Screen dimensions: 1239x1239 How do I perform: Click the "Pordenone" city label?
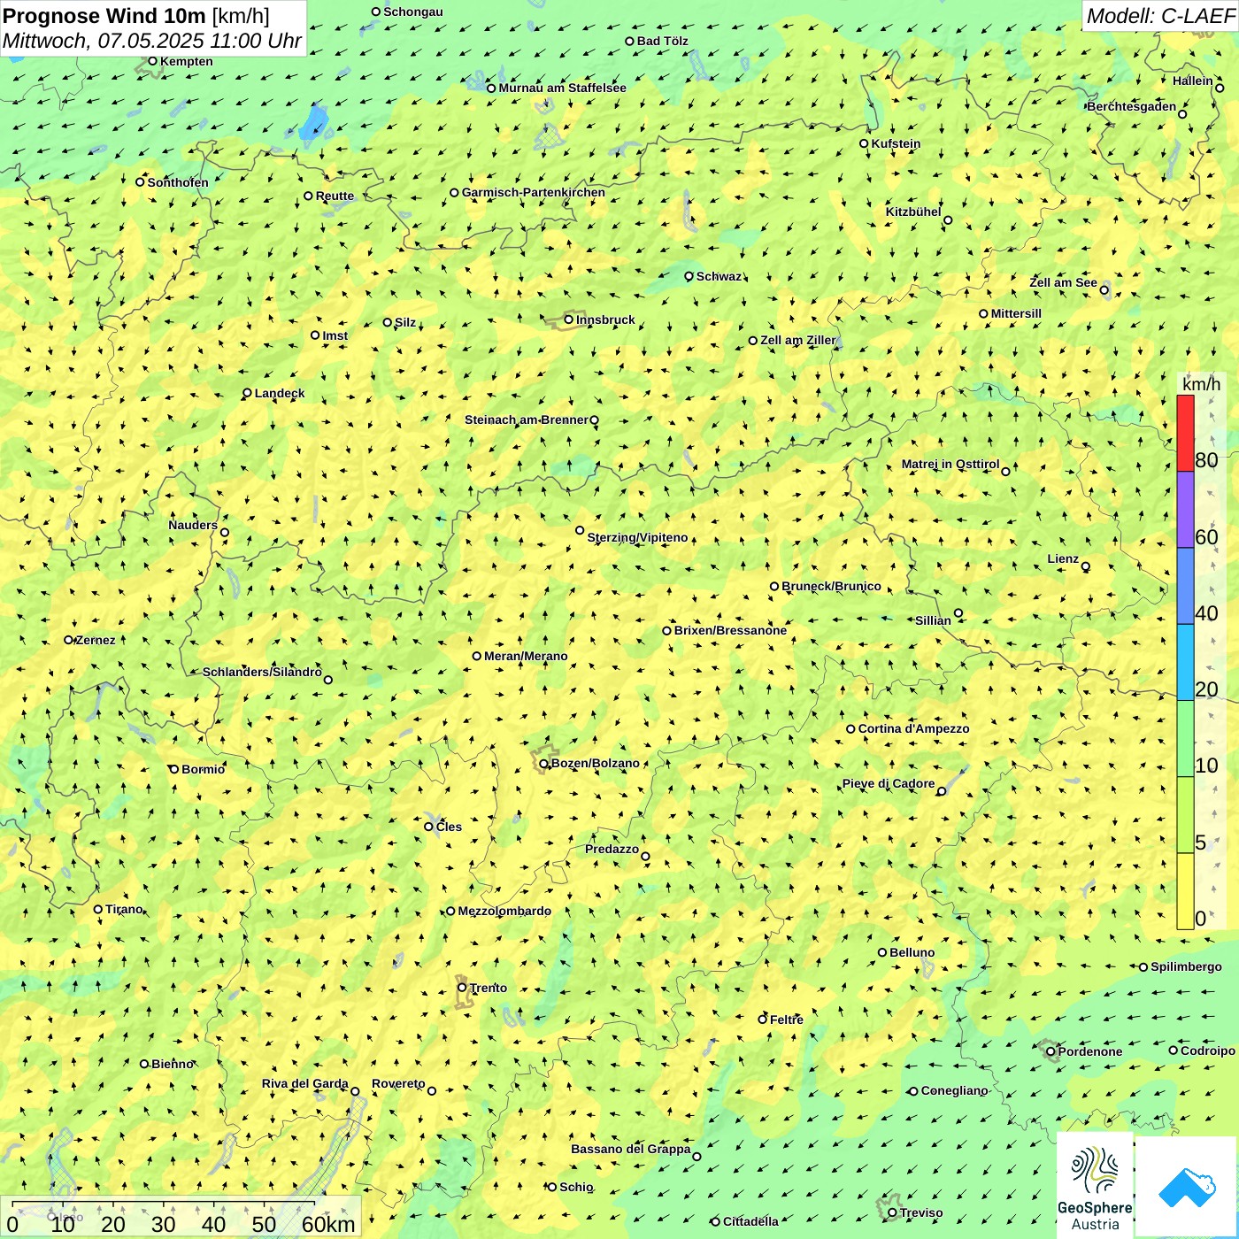1090,1051
